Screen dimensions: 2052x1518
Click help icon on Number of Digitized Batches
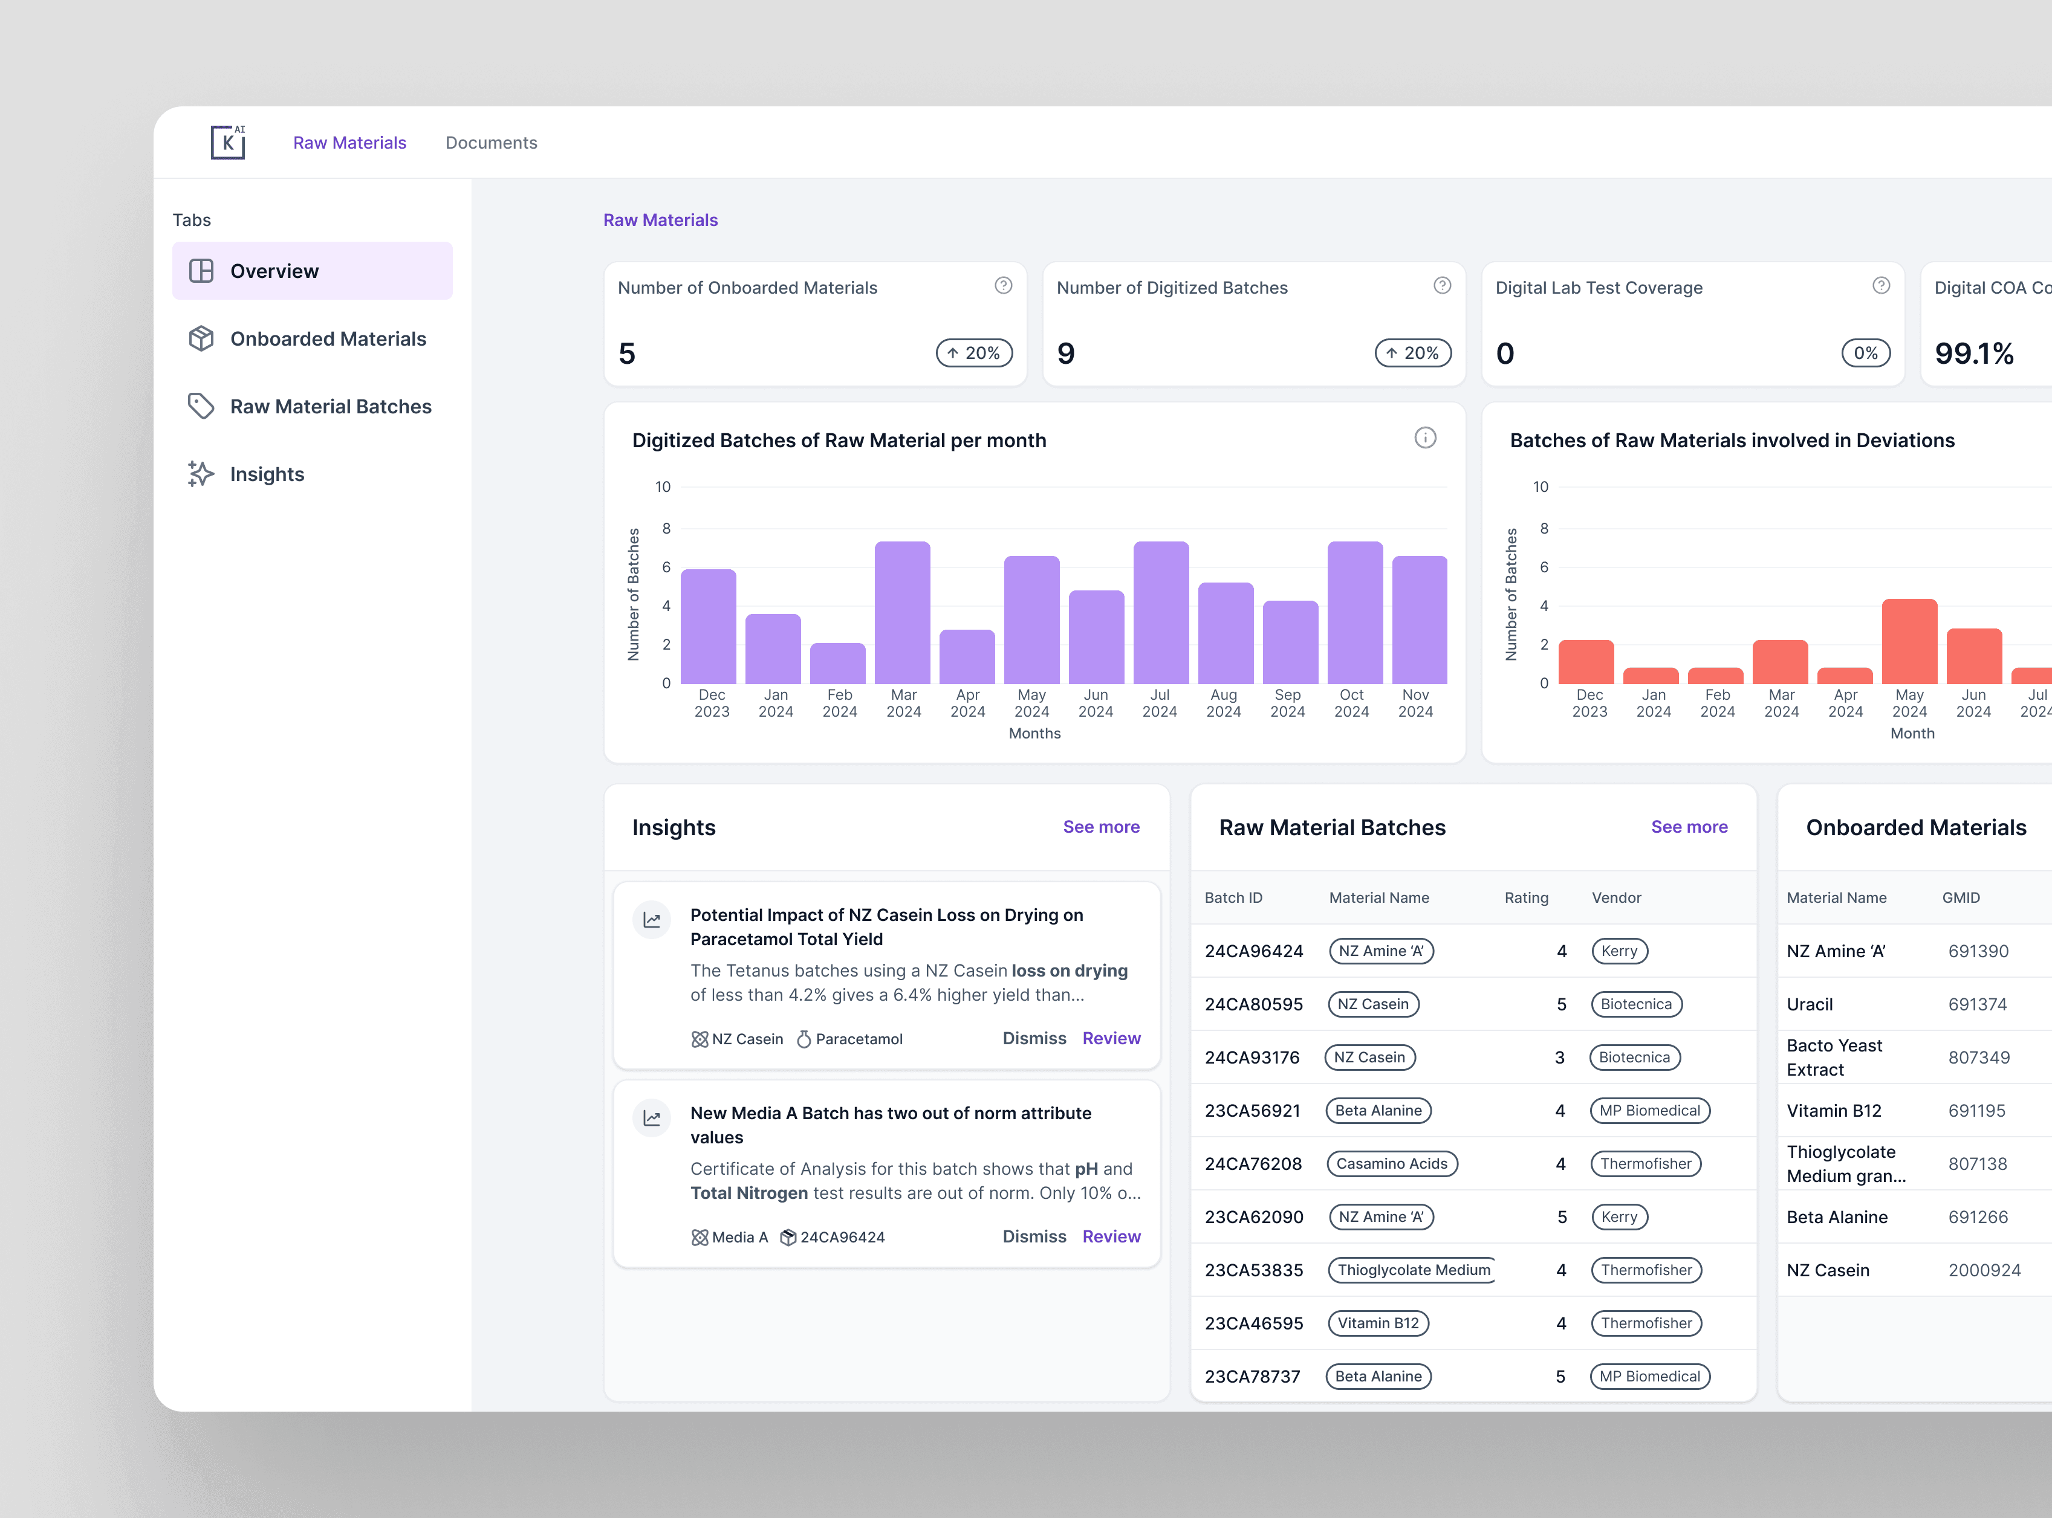(x=1441, y=286)
